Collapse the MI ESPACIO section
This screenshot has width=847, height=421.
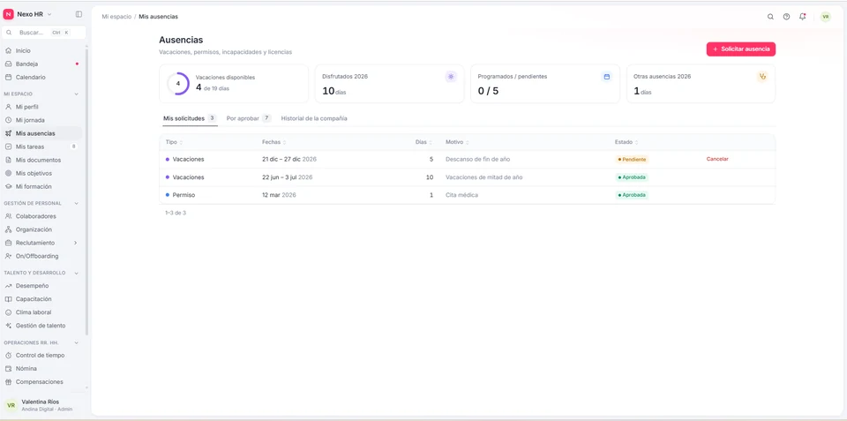pos(76,94)
